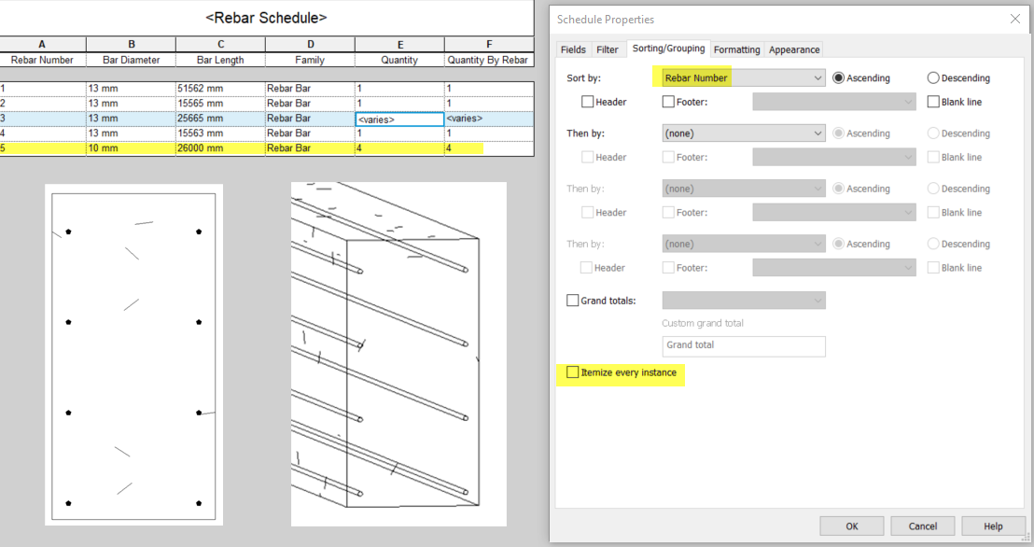1034x547 pixels.
Task: Select the <varies> cell in the Quantity column
Action: point(399,119)
